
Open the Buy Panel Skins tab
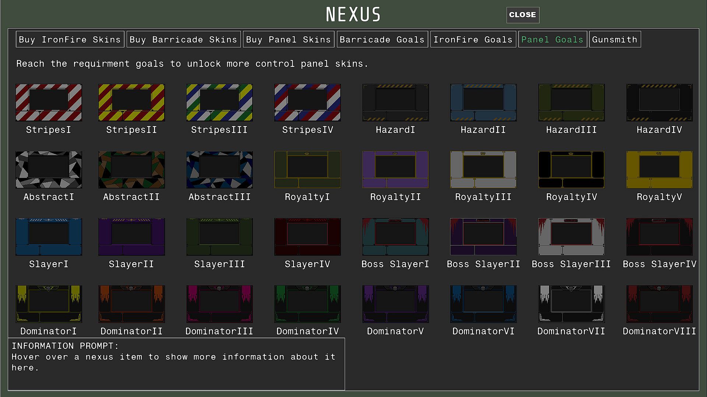(x=289, y=39)
